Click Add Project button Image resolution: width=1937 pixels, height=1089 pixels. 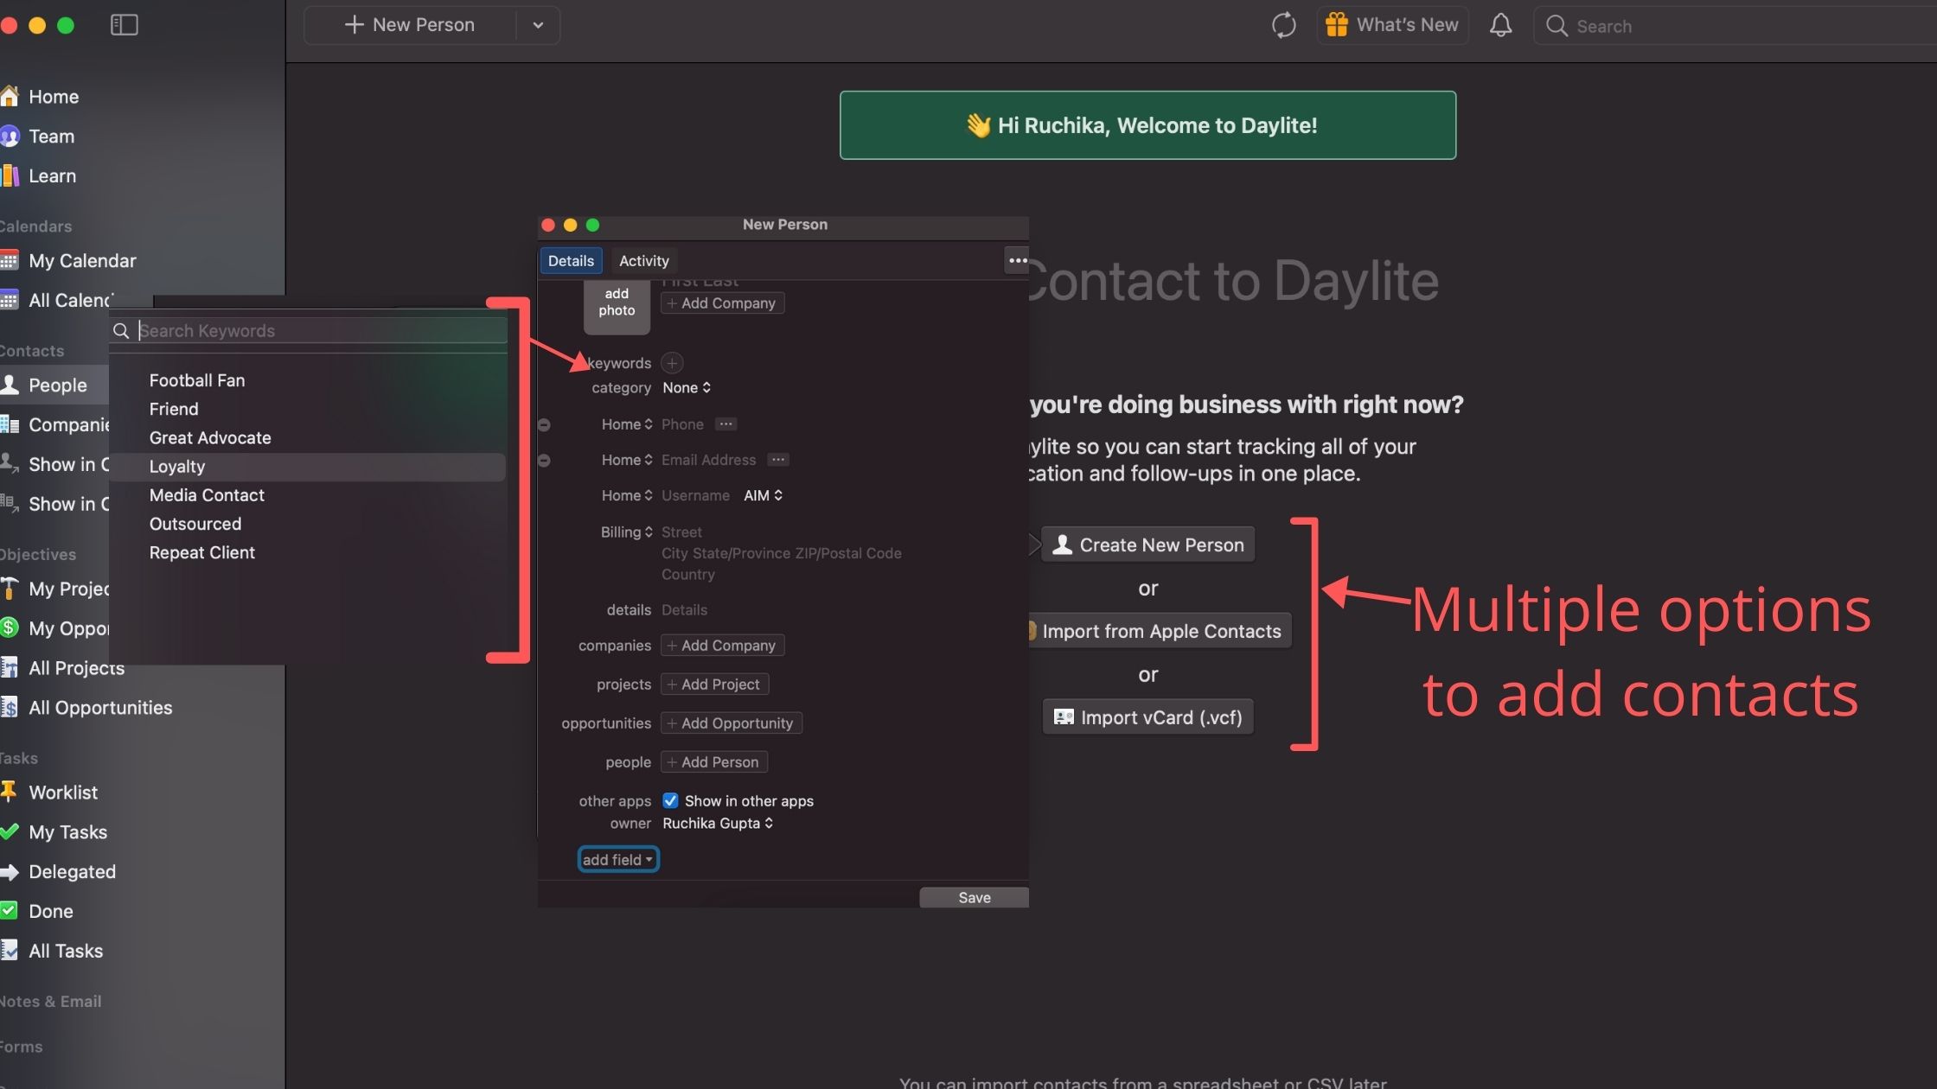[x=714, y=685]
